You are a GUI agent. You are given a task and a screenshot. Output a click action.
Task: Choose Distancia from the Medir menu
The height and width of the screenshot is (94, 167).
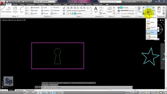coord(151,17)
